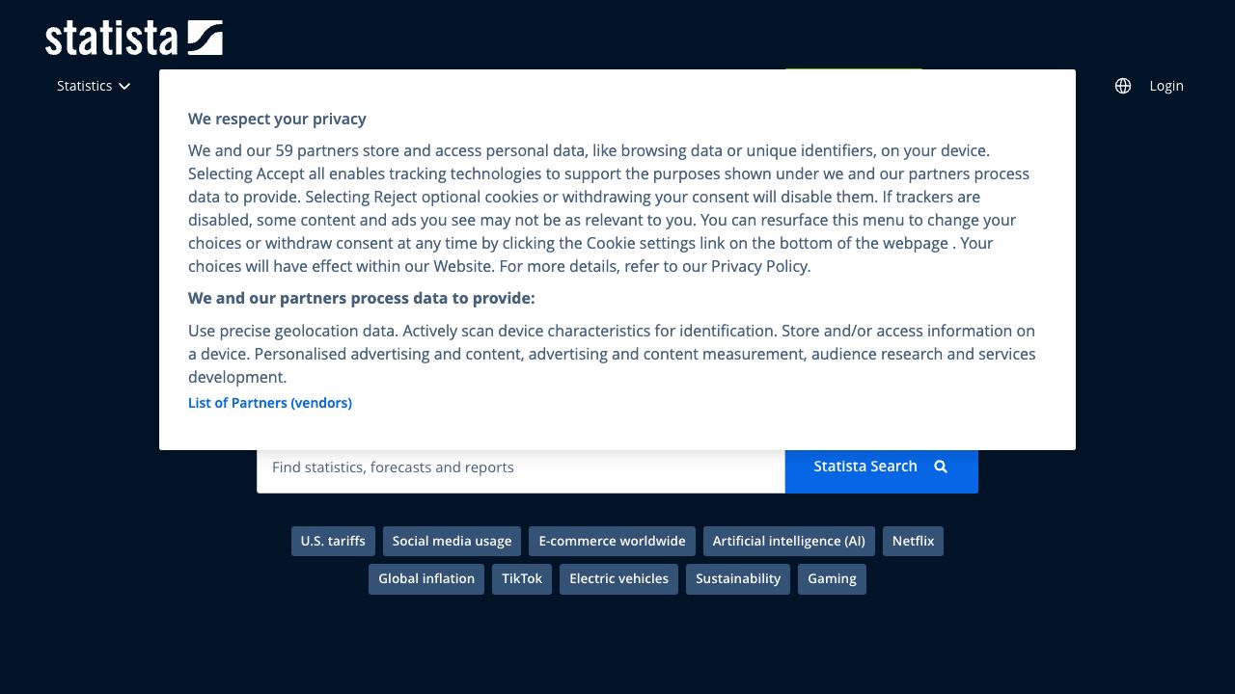
Task: Click the Sustainability topic tag
Action: (x=738, y=578)
